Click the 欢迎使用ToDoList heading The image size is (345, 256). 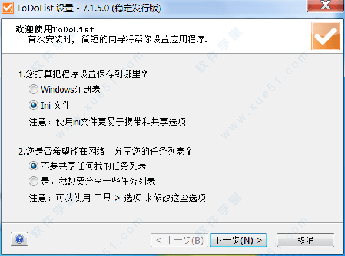point(55,29)
